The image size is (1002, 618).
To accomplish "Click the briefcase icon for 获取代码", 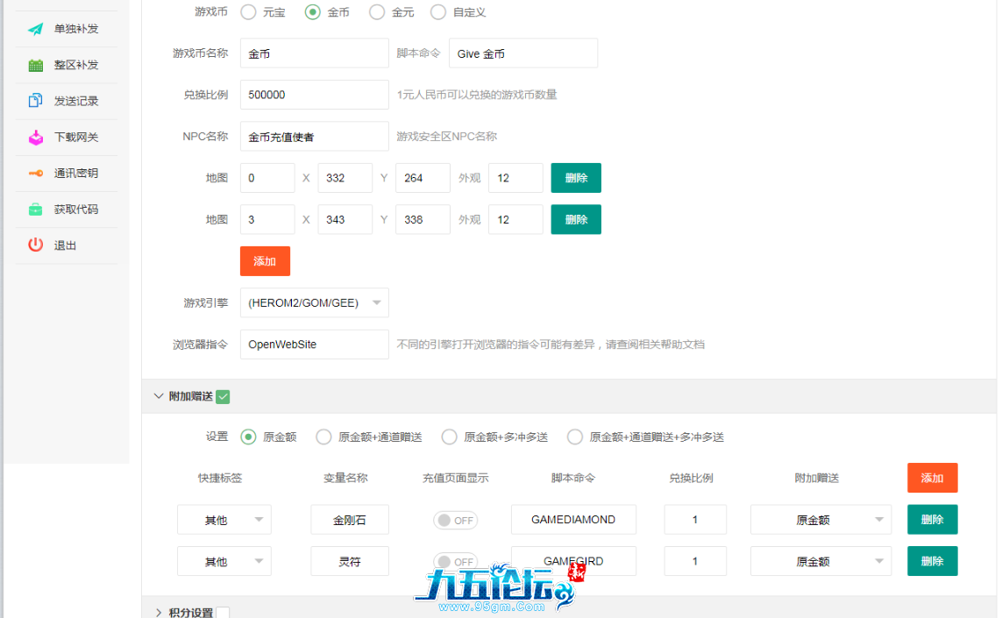I will 35,210.
